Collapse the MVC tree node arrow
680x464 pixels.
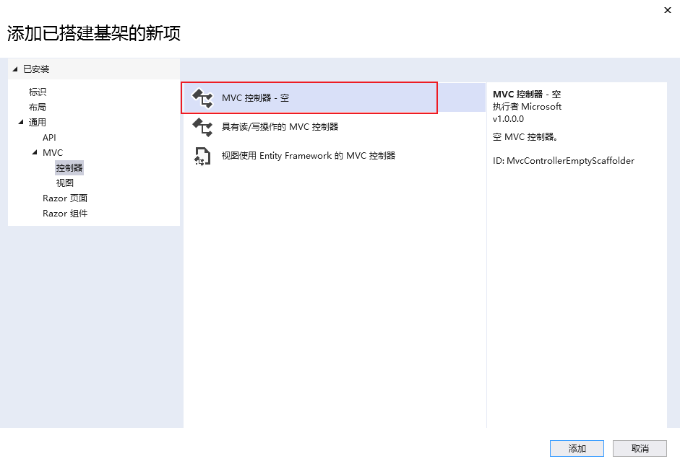(x=35, y=152)
